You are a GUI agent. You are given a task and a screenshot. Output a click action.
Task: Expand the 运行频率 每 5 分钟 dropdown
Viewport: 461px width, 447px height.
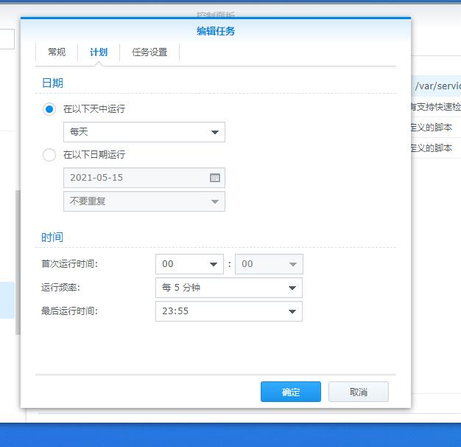click(x=228, y=288)
